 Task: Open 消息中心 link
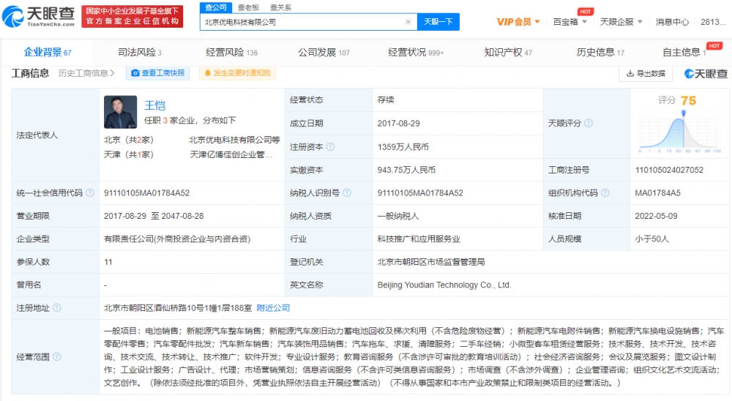(672, 22)
